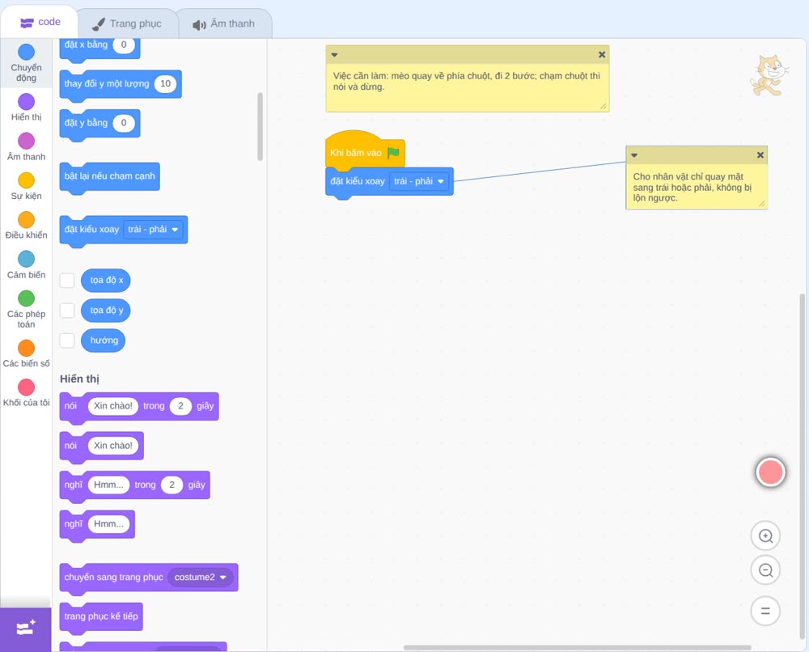Click the 'trang phục kế tiếp' block
Screen dimensions: 809x652
coord(101,617)
